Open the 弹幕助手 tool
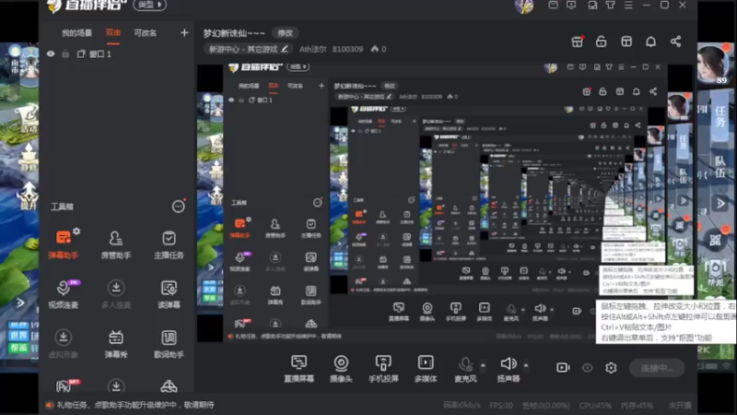 (63, 244)
